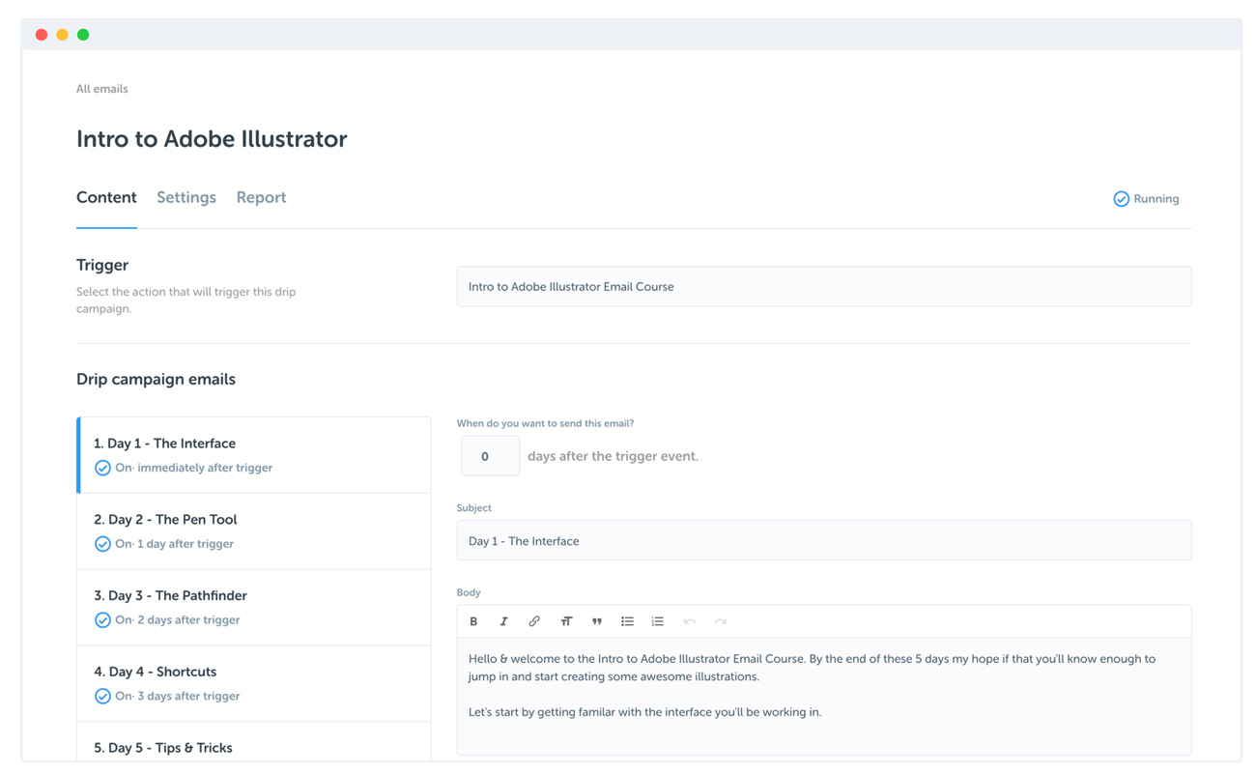Screen dimensions: 1256x774
Task: Insert a block quote
Action: coord(597,621)
